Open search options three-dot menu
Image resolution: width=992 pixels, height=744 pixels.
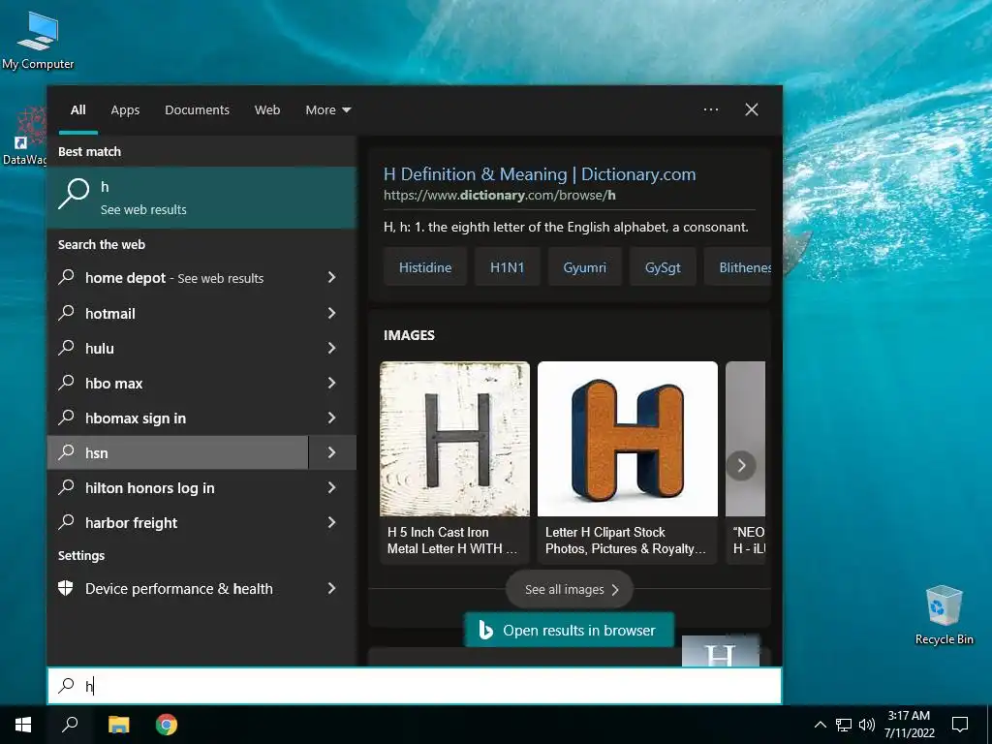pos(710,109)
